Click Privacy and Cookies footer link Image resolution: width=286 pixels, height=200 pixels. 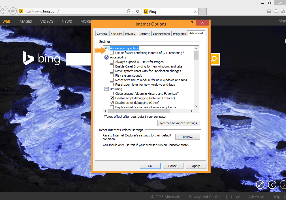tap(206, 197)
